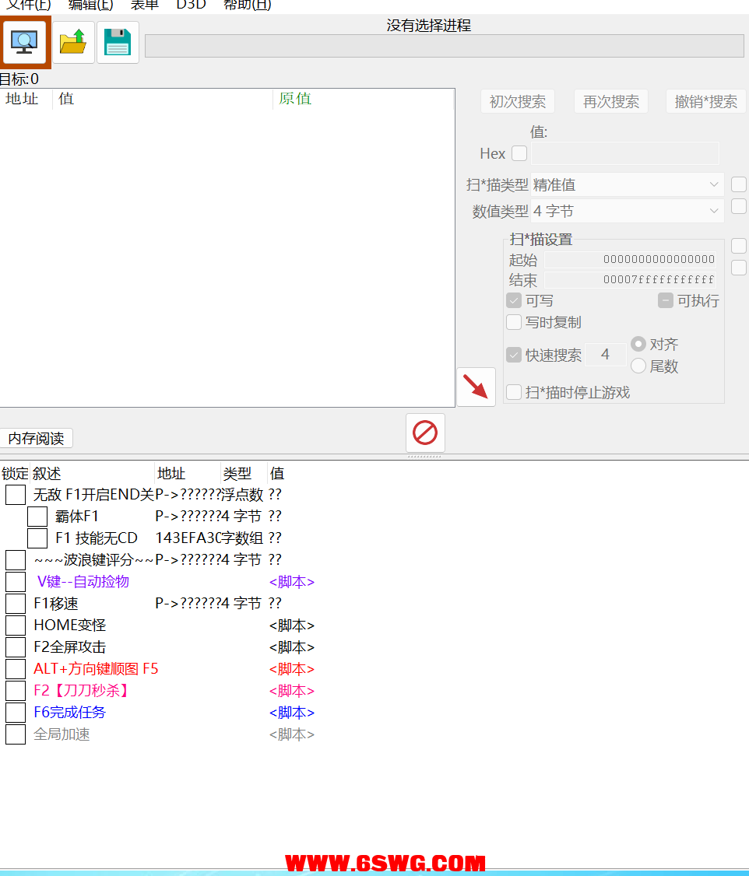
Task: Select the F6完成任务 entry
Action: 69,713
